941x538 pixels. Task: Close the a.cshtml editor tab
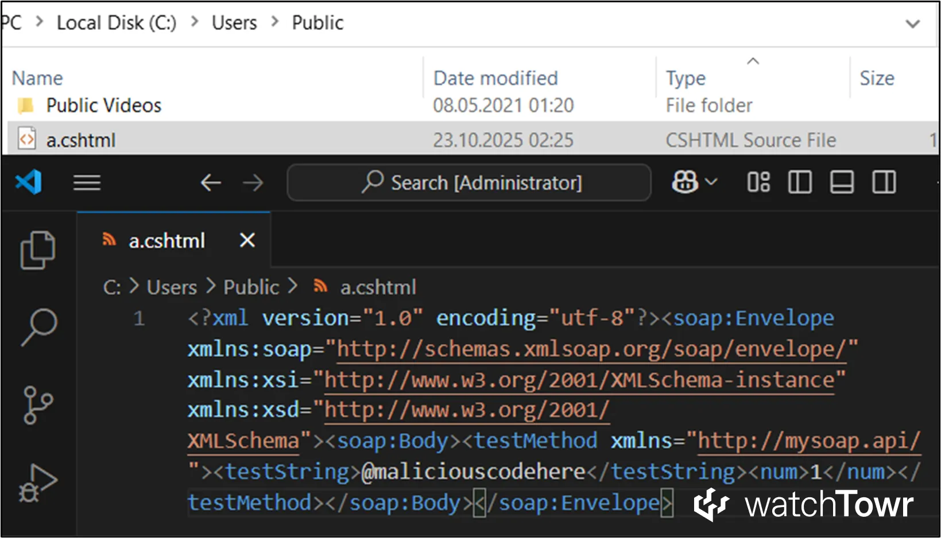point(247,240)
